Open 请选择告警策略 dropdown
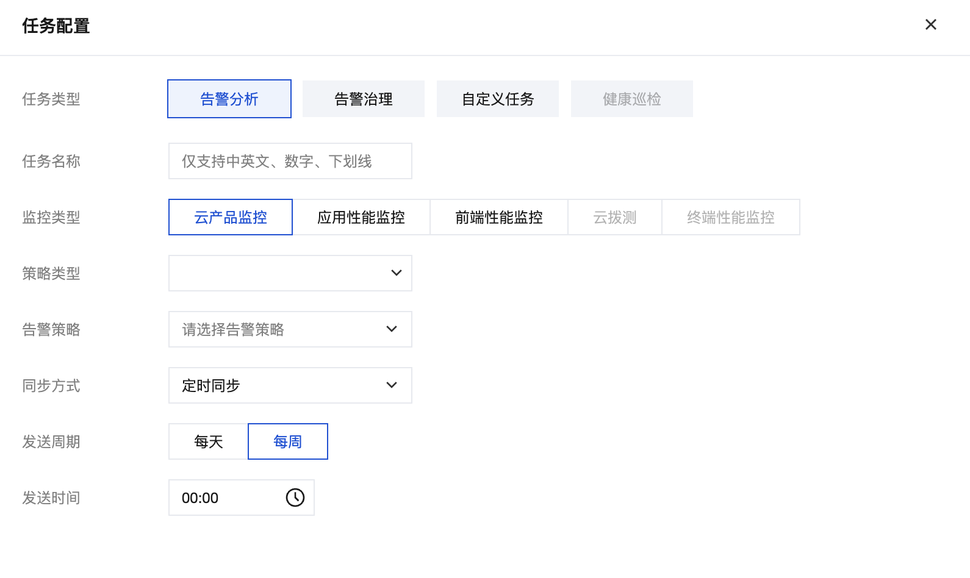Screen dimensions: 970x578 [x=281, y=329]
